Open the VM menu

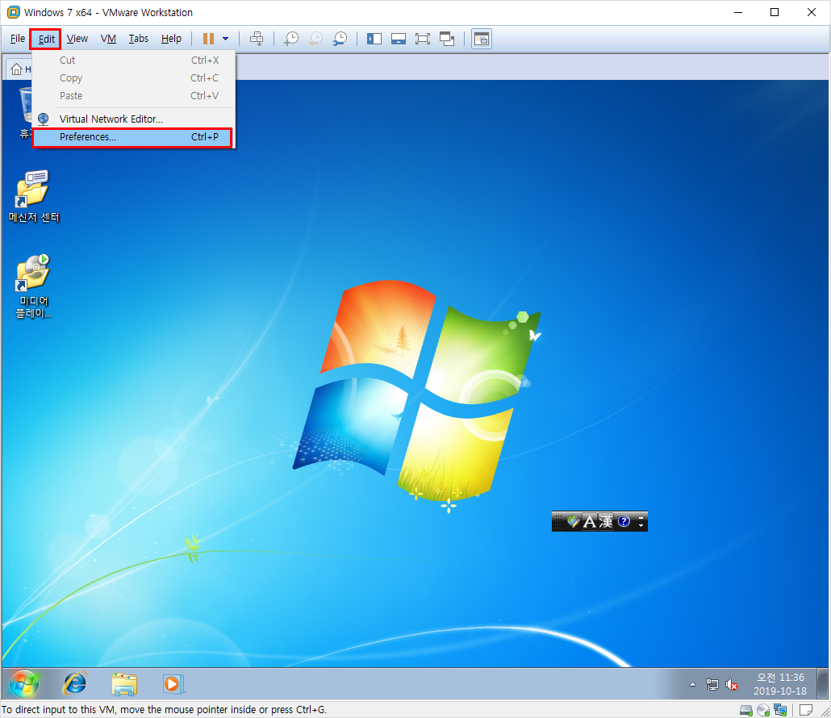click(x=108, y=39)
